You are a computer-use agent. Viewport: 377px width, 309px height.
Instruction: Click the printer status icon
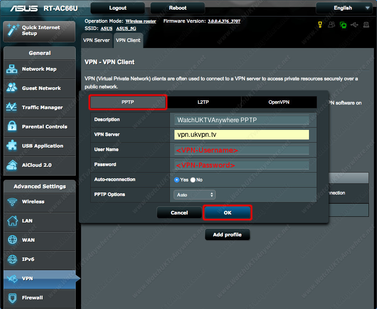[x=366, y=25]
